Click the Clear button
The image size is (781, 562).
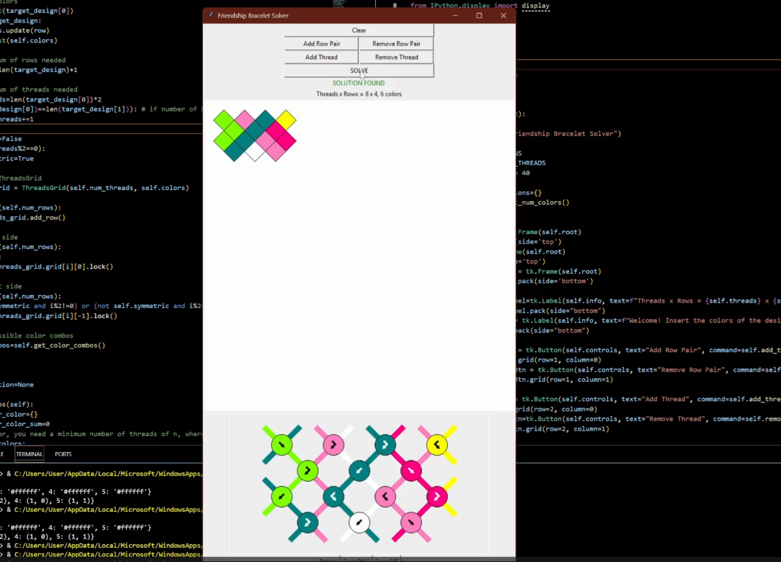[359, 30]
